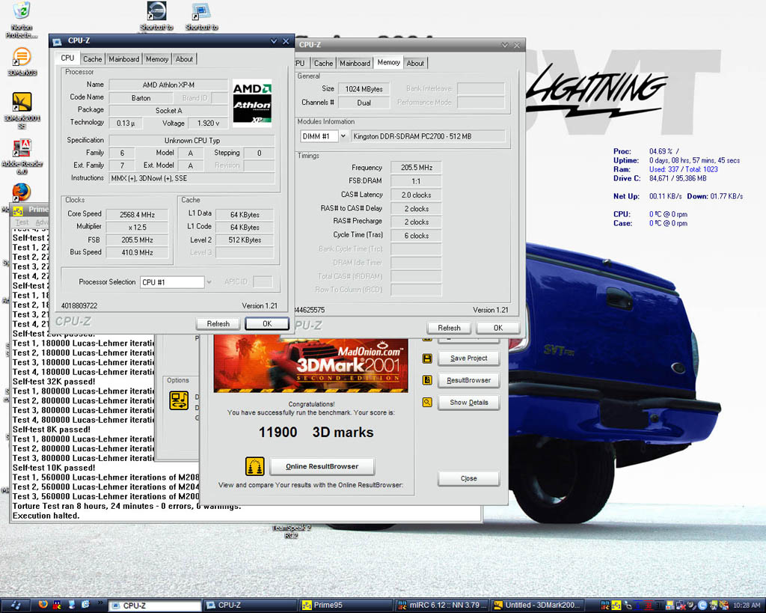Switch to the Mainboard tab in the front CPU-Z window

click(124, 59)
